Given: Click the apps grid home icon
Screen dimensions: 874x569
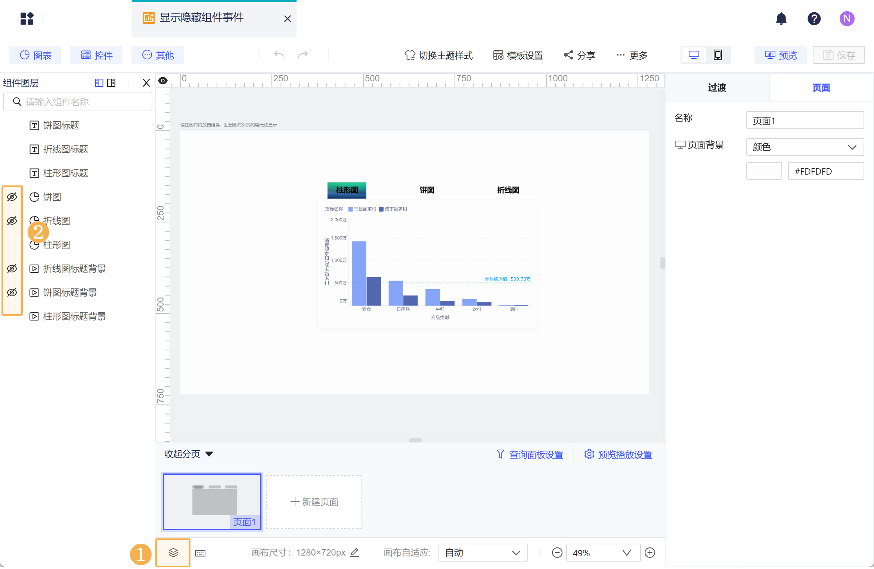Looking at the screenshot, I should pyautogui.click(x=27, y=18).
